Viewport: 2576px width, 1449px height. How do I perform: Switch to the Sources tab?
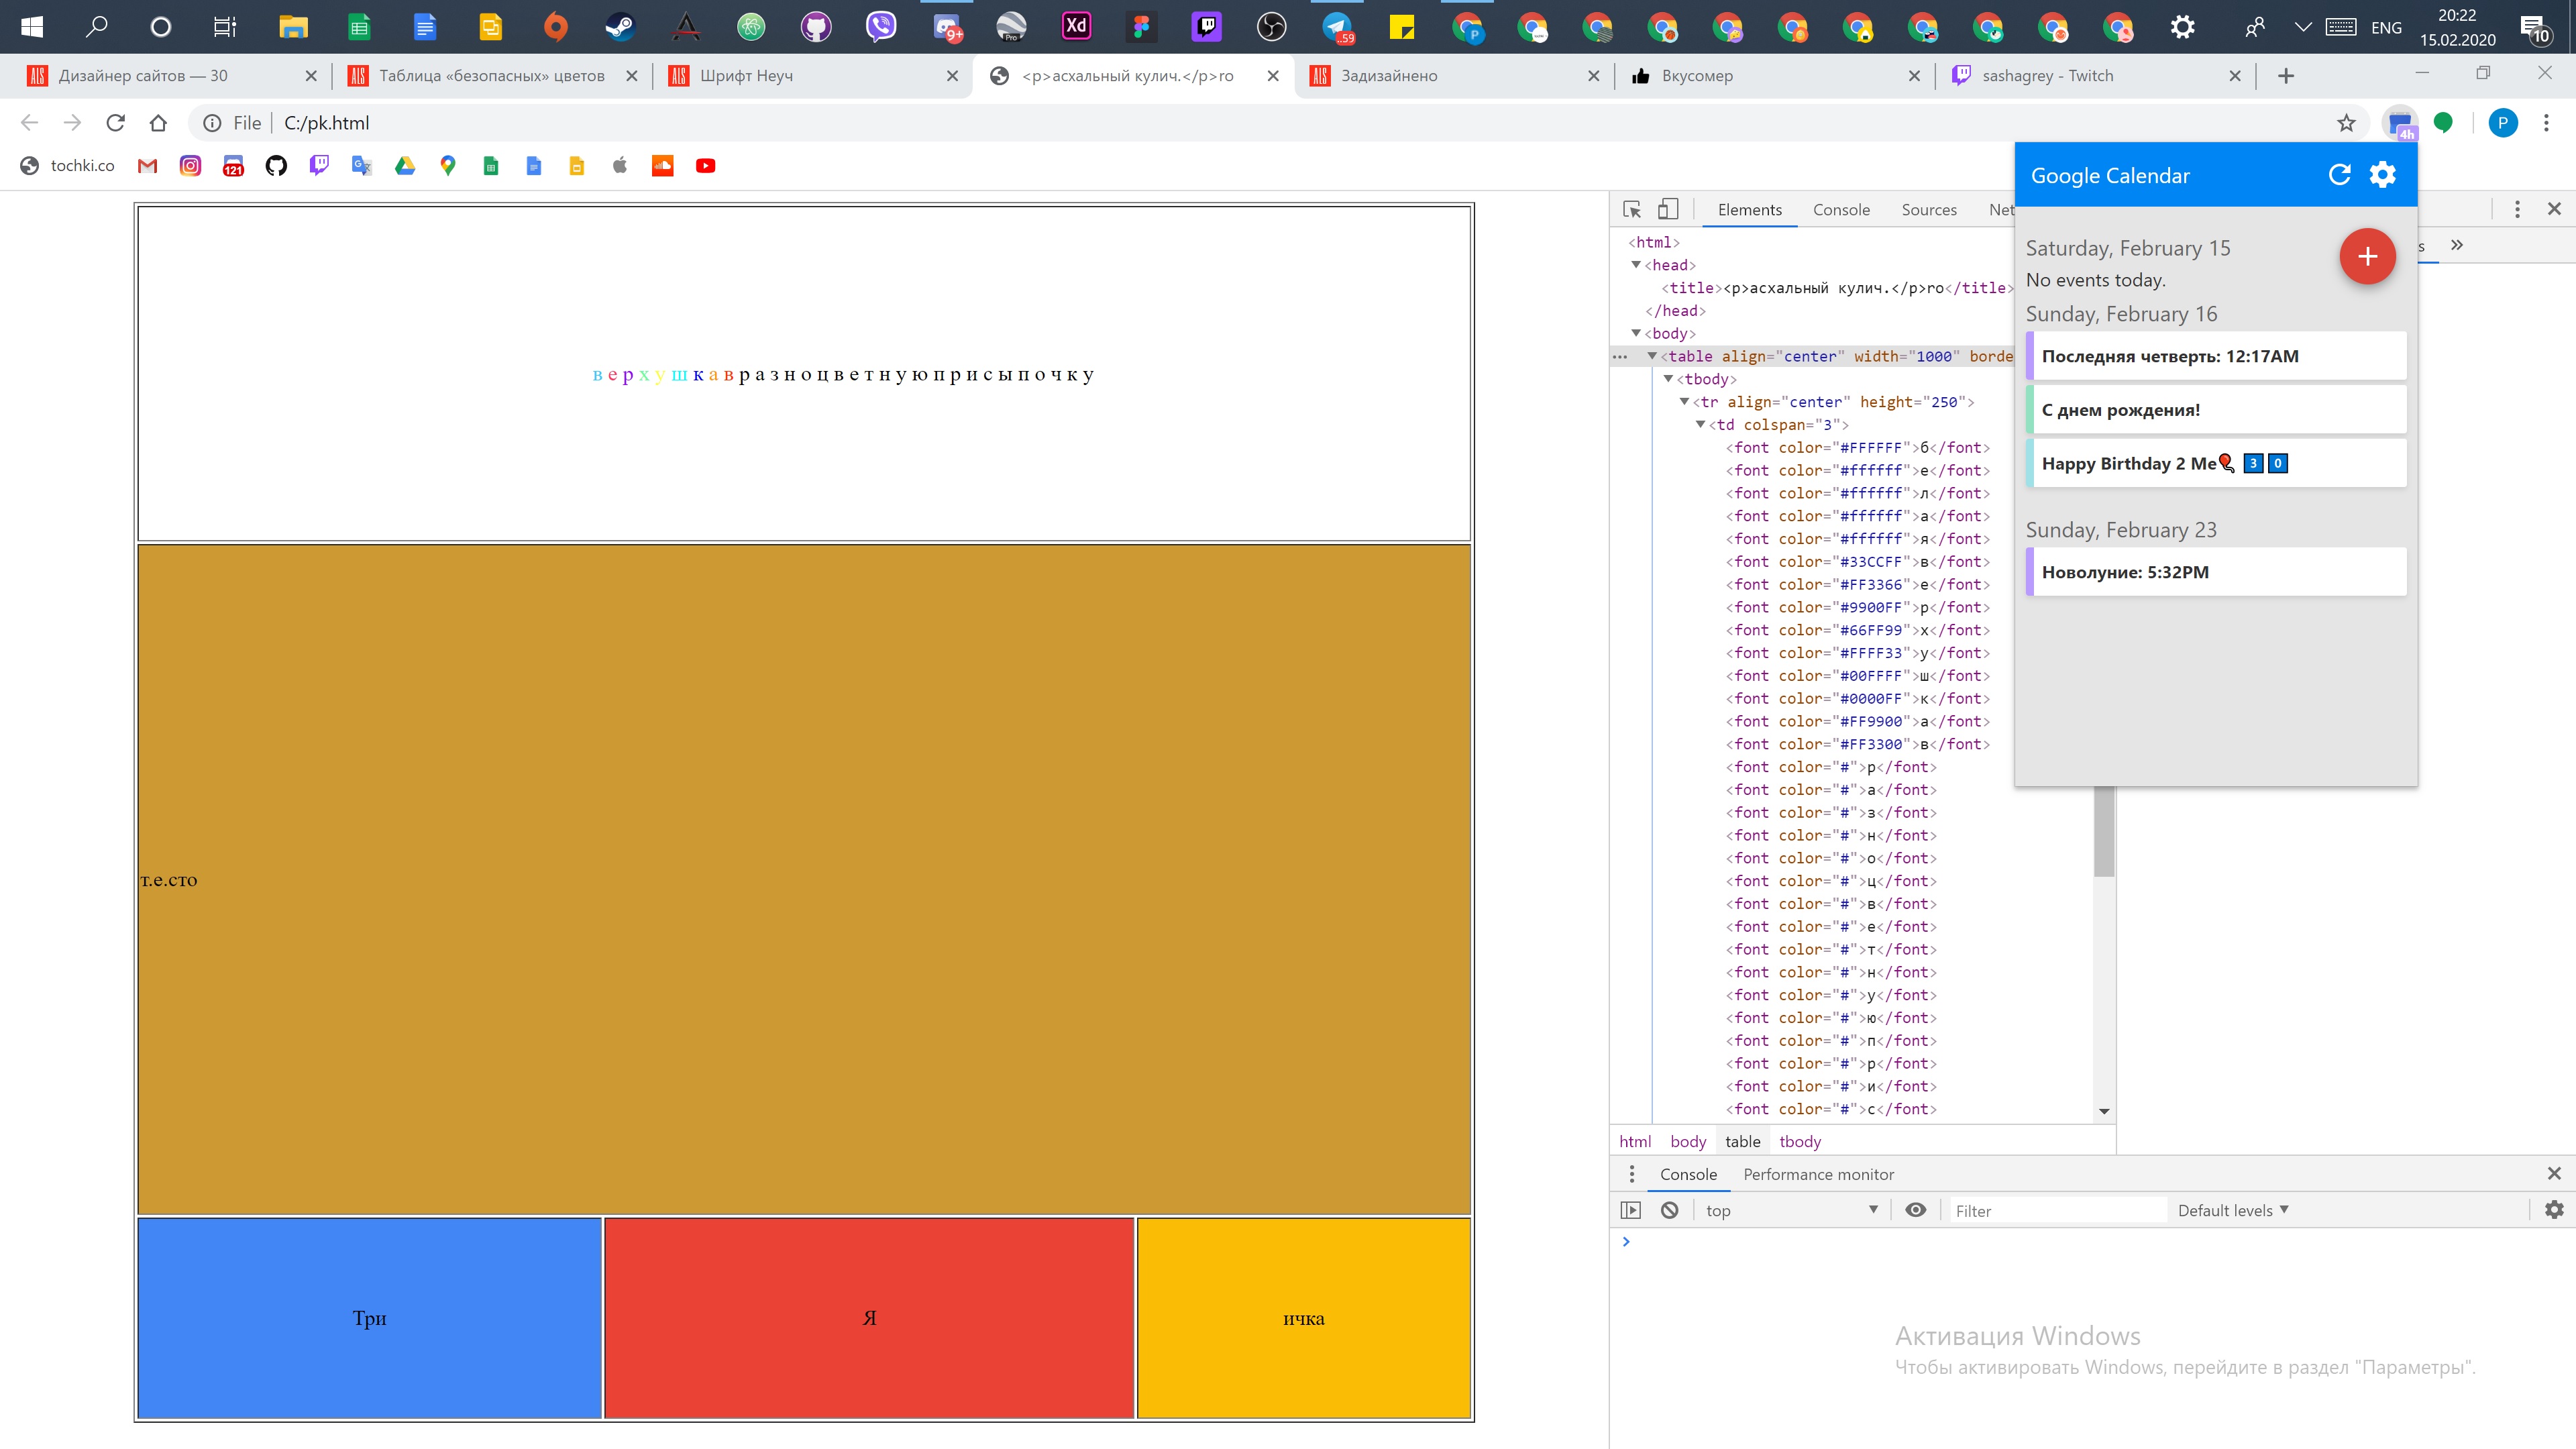1928,209
